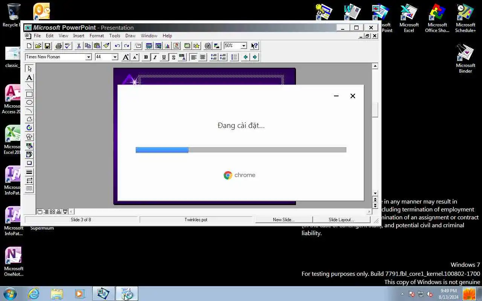This screenshot has height=301, width=482.
Task: Click the Open file folder icon
Action: click(x=38, y=46)
